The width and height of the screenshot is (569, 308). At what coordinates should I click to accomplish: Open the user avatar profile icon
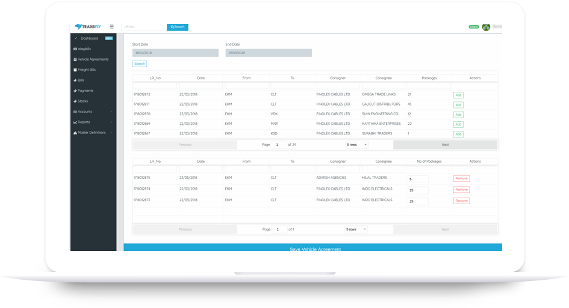(x=486, y=27)
